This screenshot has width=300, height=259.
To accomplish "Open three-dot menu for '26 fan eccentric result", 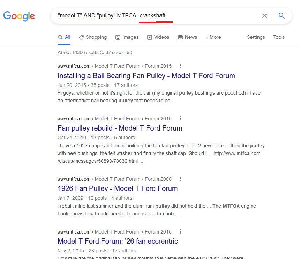I will 180,231.
